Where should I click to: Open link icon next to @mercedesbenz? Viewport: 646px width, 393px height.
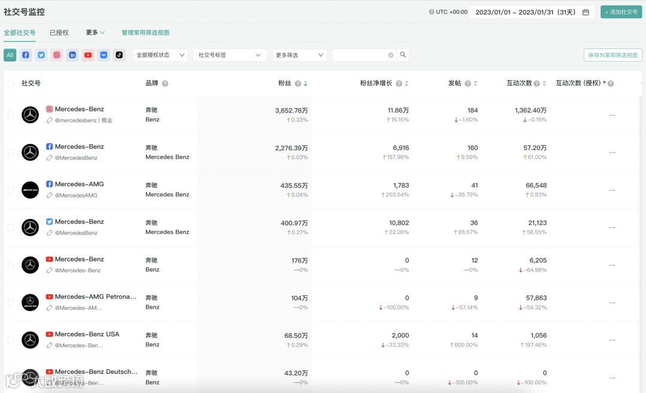click(50, 120)
